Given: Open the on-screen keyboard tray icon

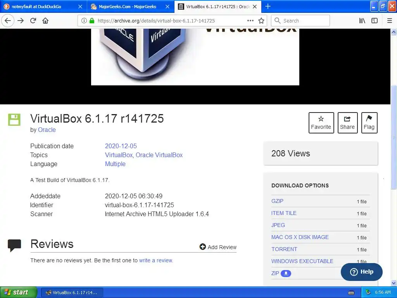Looking at the screenshot, I should click(351, 293).
